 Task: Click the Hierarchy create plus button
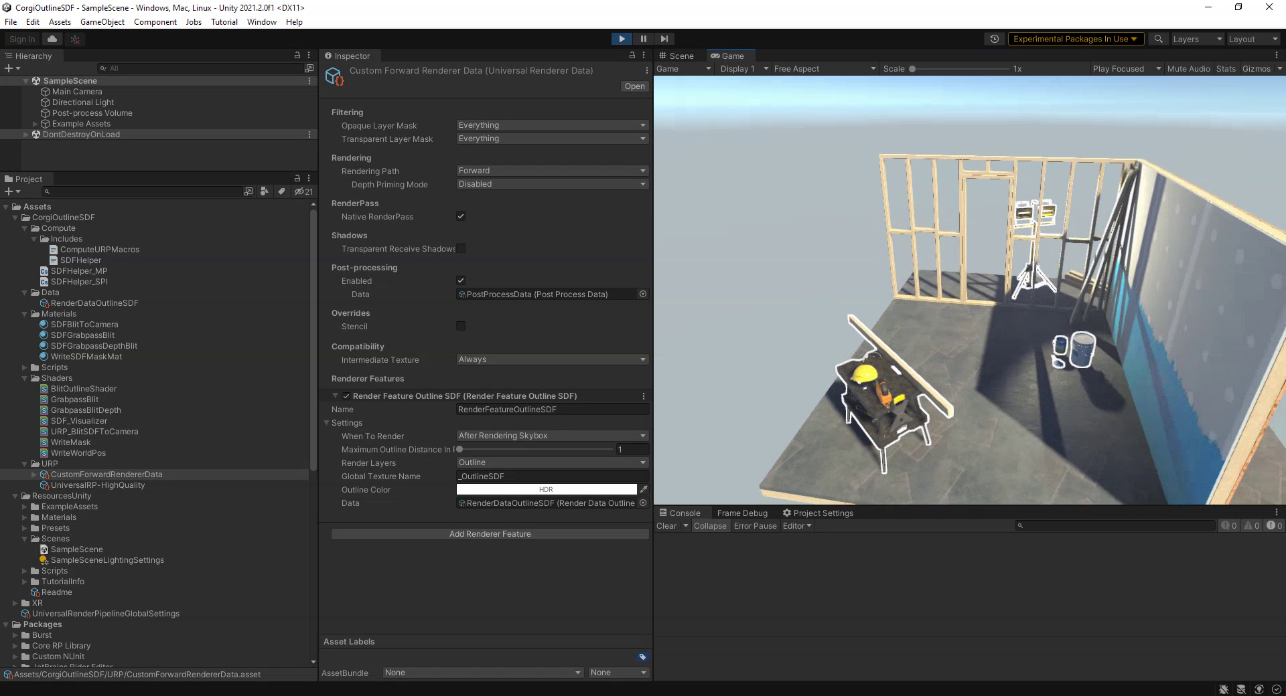12,68
